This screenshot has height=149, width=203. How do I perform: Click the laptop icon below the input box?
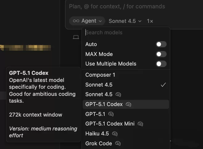point(76,37)
